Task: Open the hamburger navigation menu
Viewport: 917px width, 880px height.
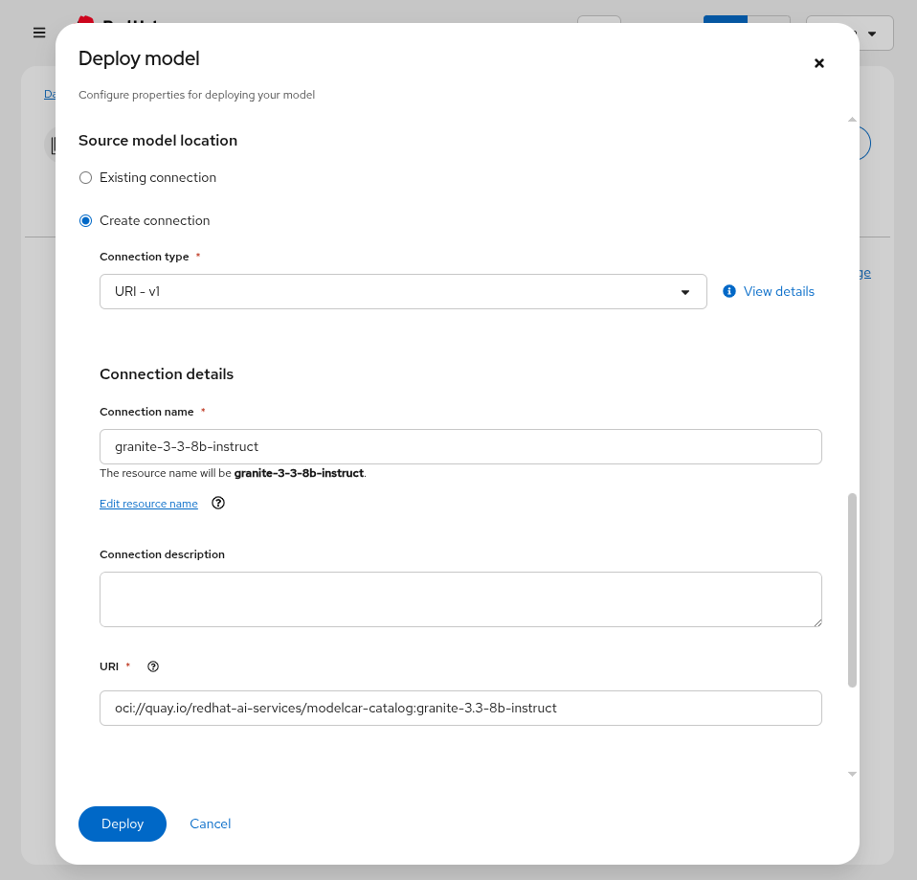Action: tap(39, 33)
